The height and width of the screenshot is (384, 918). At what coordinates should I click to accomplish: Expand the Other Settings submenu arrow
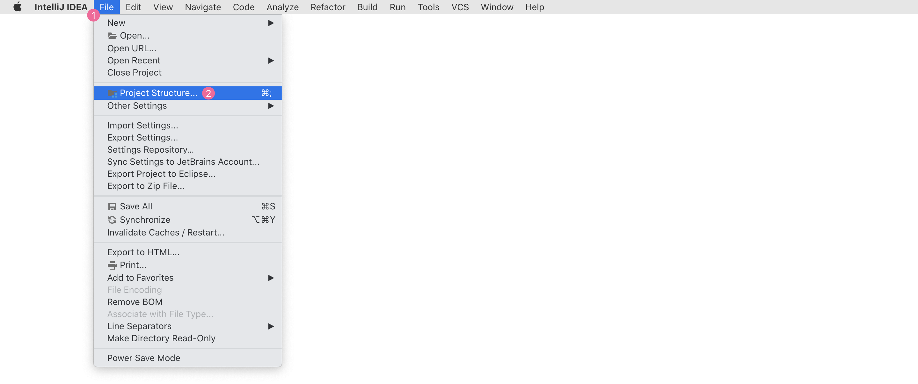click(271, 106)
